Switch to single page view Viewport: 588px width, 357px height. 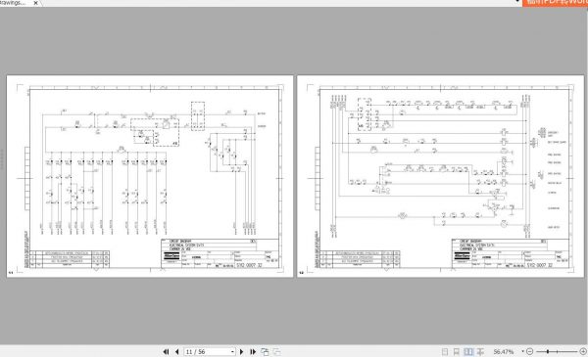pyautogui.click(x=445, y=352)
